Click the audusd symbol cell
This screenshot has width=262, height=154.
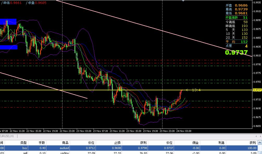tap(64, 148)
